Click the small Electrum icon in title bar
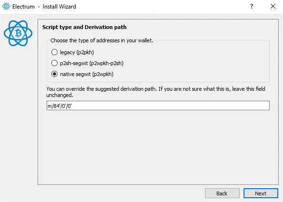The height and width of the screenshot is (202, 283). [x=6, y=6]
